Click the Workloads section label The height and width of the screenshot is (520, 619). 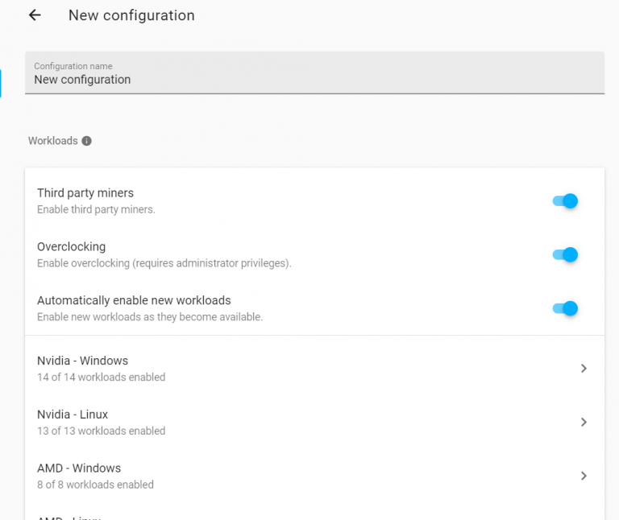[53, 141]
